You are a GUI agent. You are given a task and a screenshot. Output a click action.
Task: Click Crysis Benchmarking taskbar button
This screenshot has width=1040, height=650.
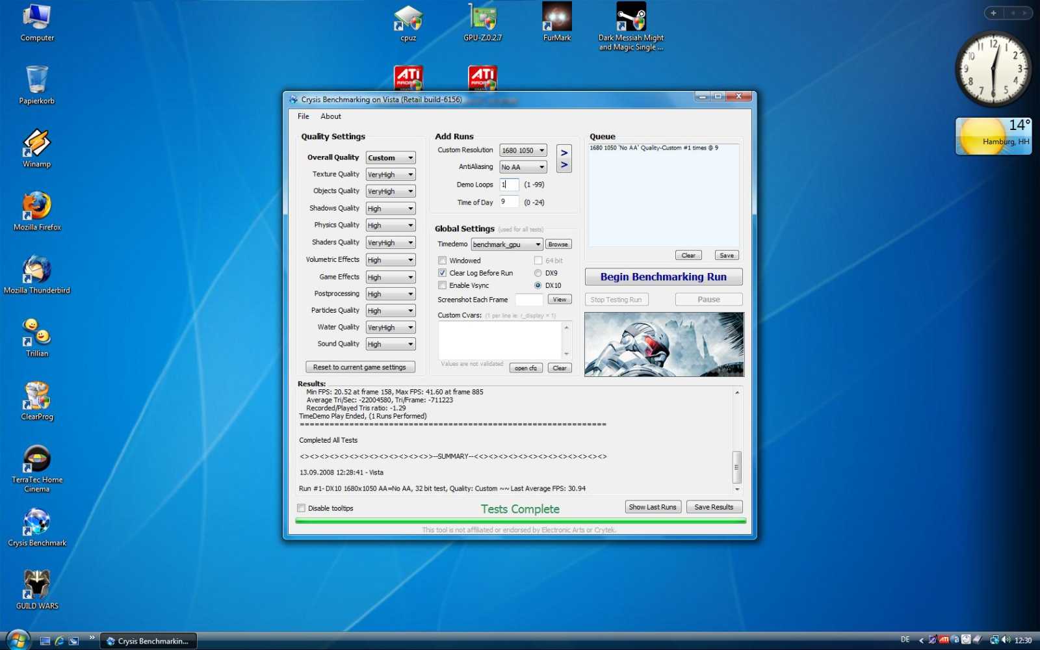(x=148, y=641)
